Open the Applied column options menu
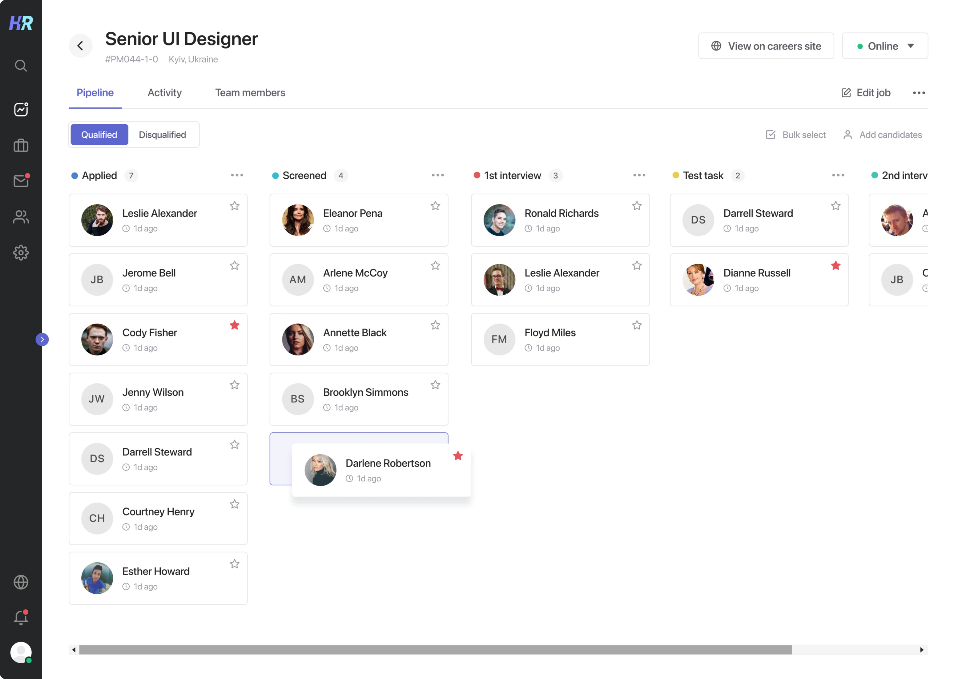Viewport: 954px width, 679px height. (x=237, y=175)
